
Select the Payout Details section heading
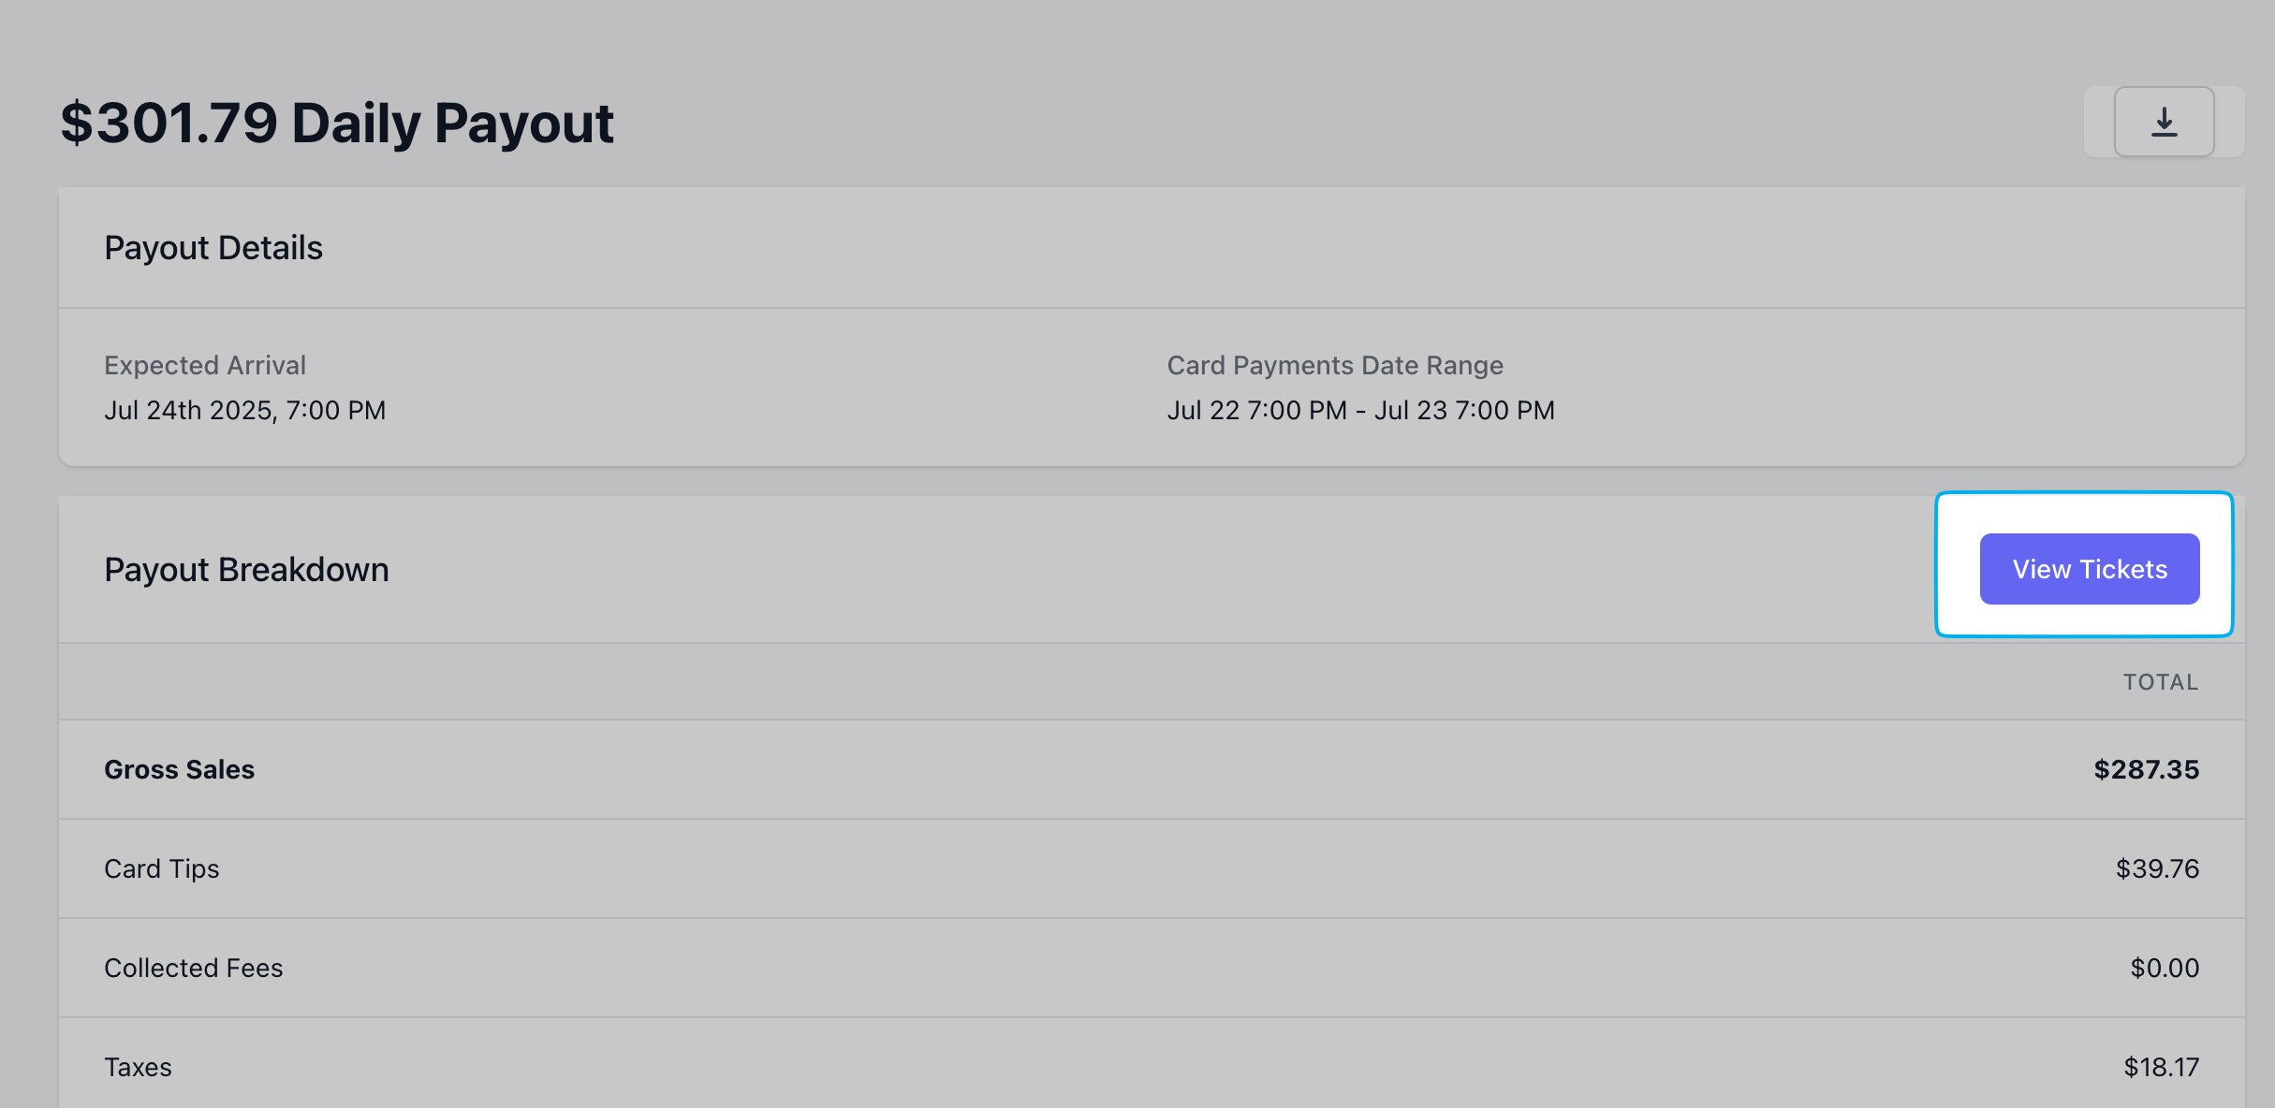pyautogui.click(x=213, y=248)
